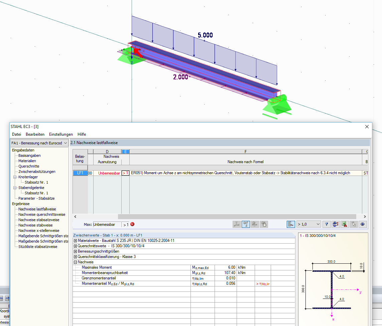The image size is (382, 326).
Task: Click the red error indicator next to Max
Action: pos(132,224)
